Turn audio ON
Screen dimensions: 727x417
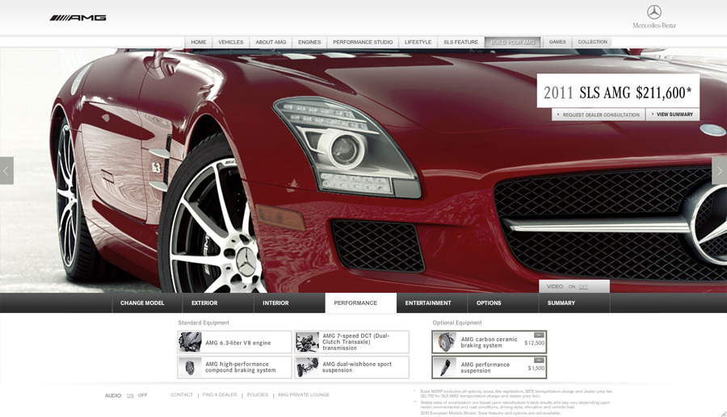(130, 396)
